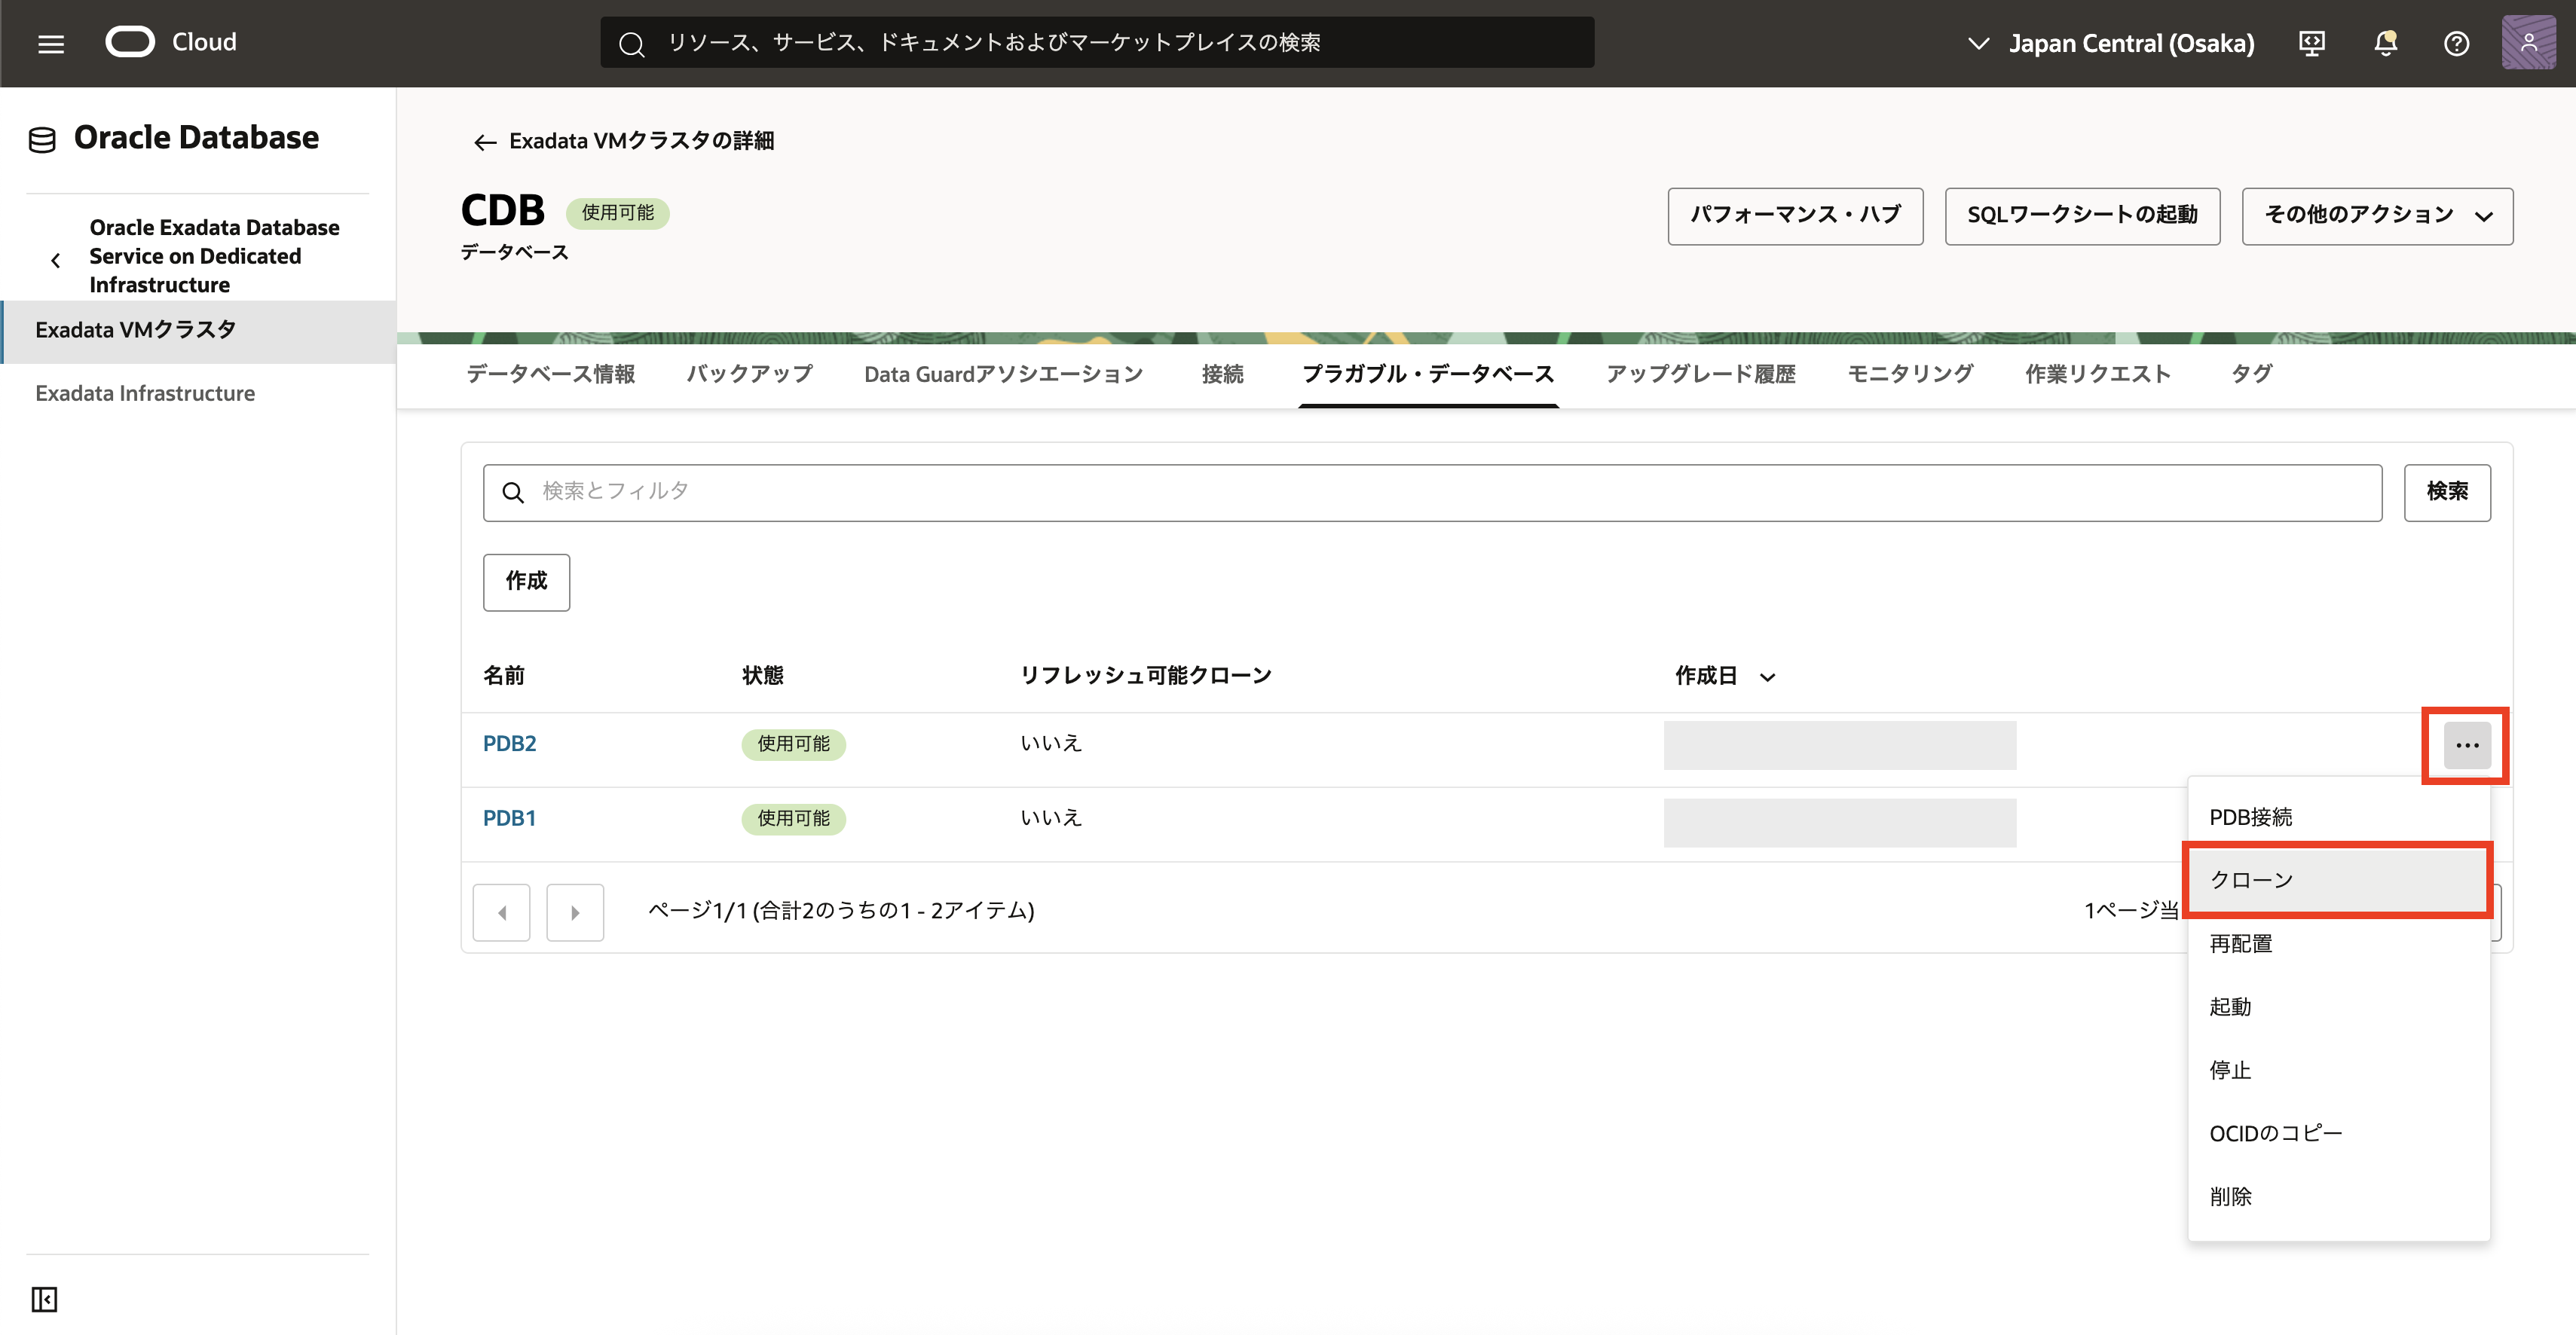
Task: Open the user profile avatar menu
Action: [x=2528, y=43]
